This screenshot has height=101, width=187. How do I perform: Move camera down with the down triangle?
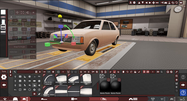143,3
